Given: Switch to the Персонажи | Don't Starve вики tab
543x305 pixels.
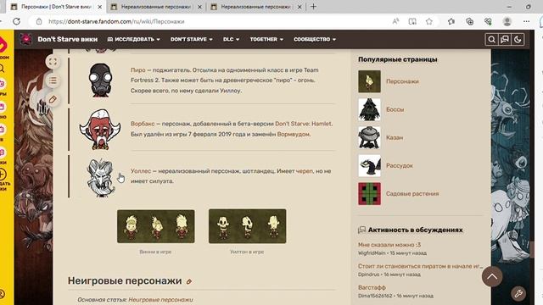Looking at the screenshot, I should click(56, 7).
